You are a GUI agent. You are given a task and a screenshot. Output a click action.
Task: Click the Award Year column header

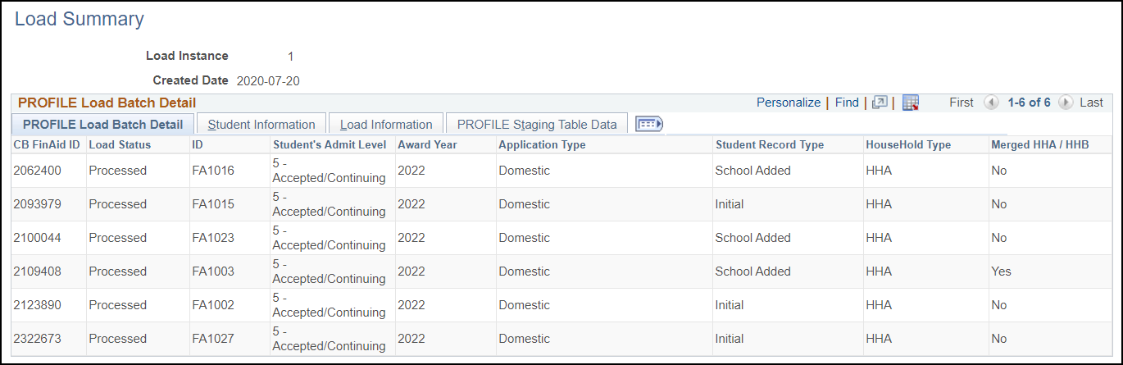point(428,144)
